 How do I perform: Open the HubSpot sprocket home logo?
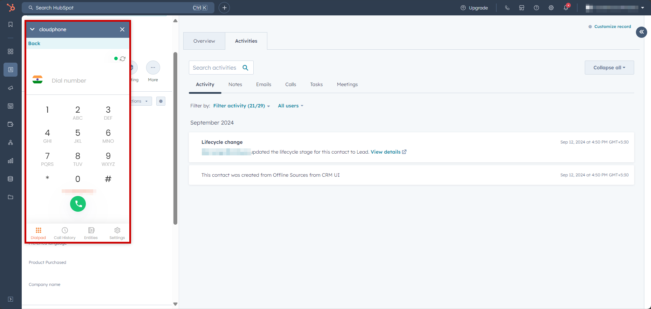coord(11,7)
